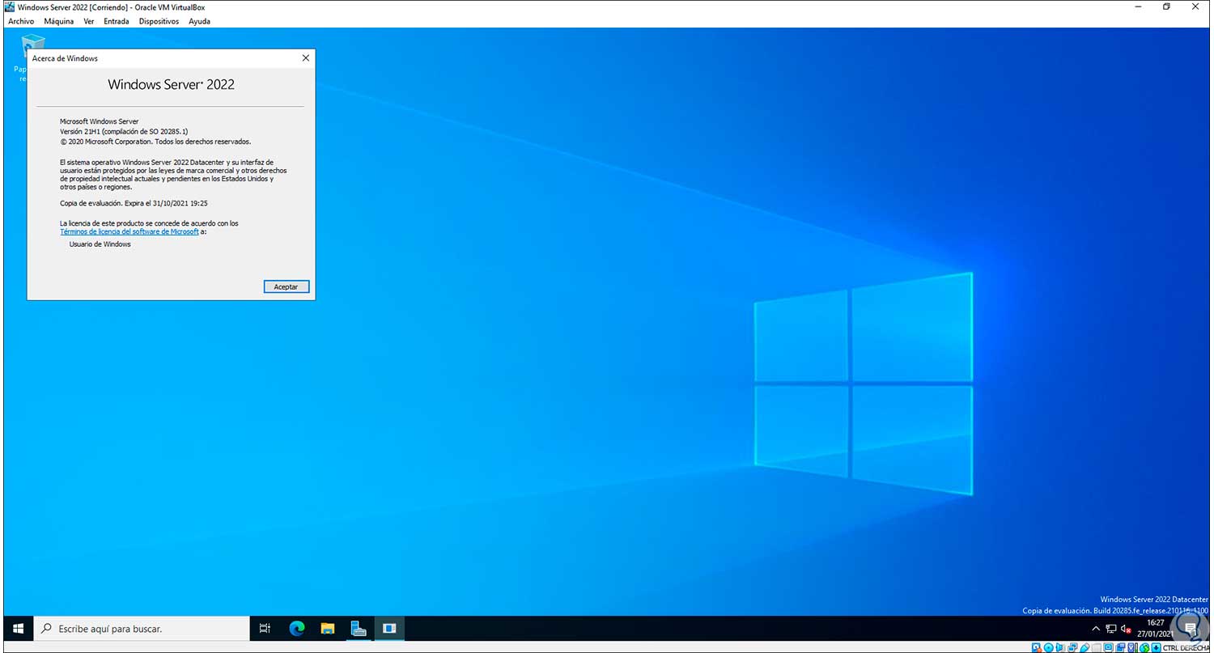1214x653 pixels.
Task: Open Task View from the taskbar
Action: coord(265,628)
